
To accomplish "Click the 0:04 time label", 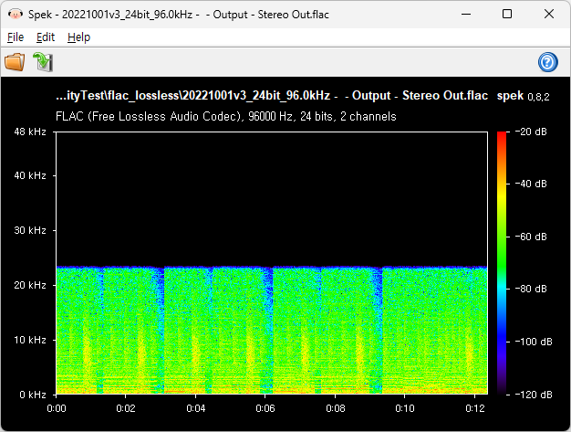I will click(x=196, y=408).
